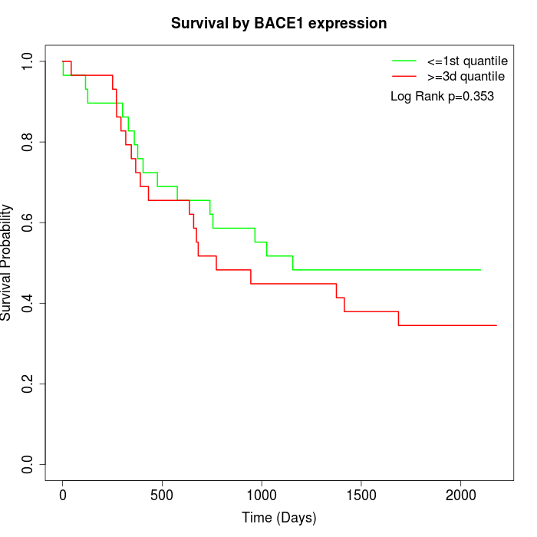Viewport: 537px width, 537px height.
Task: Click the y-axis tick label '1.0'
Action: pyautogui.click(x=29, y=61)
